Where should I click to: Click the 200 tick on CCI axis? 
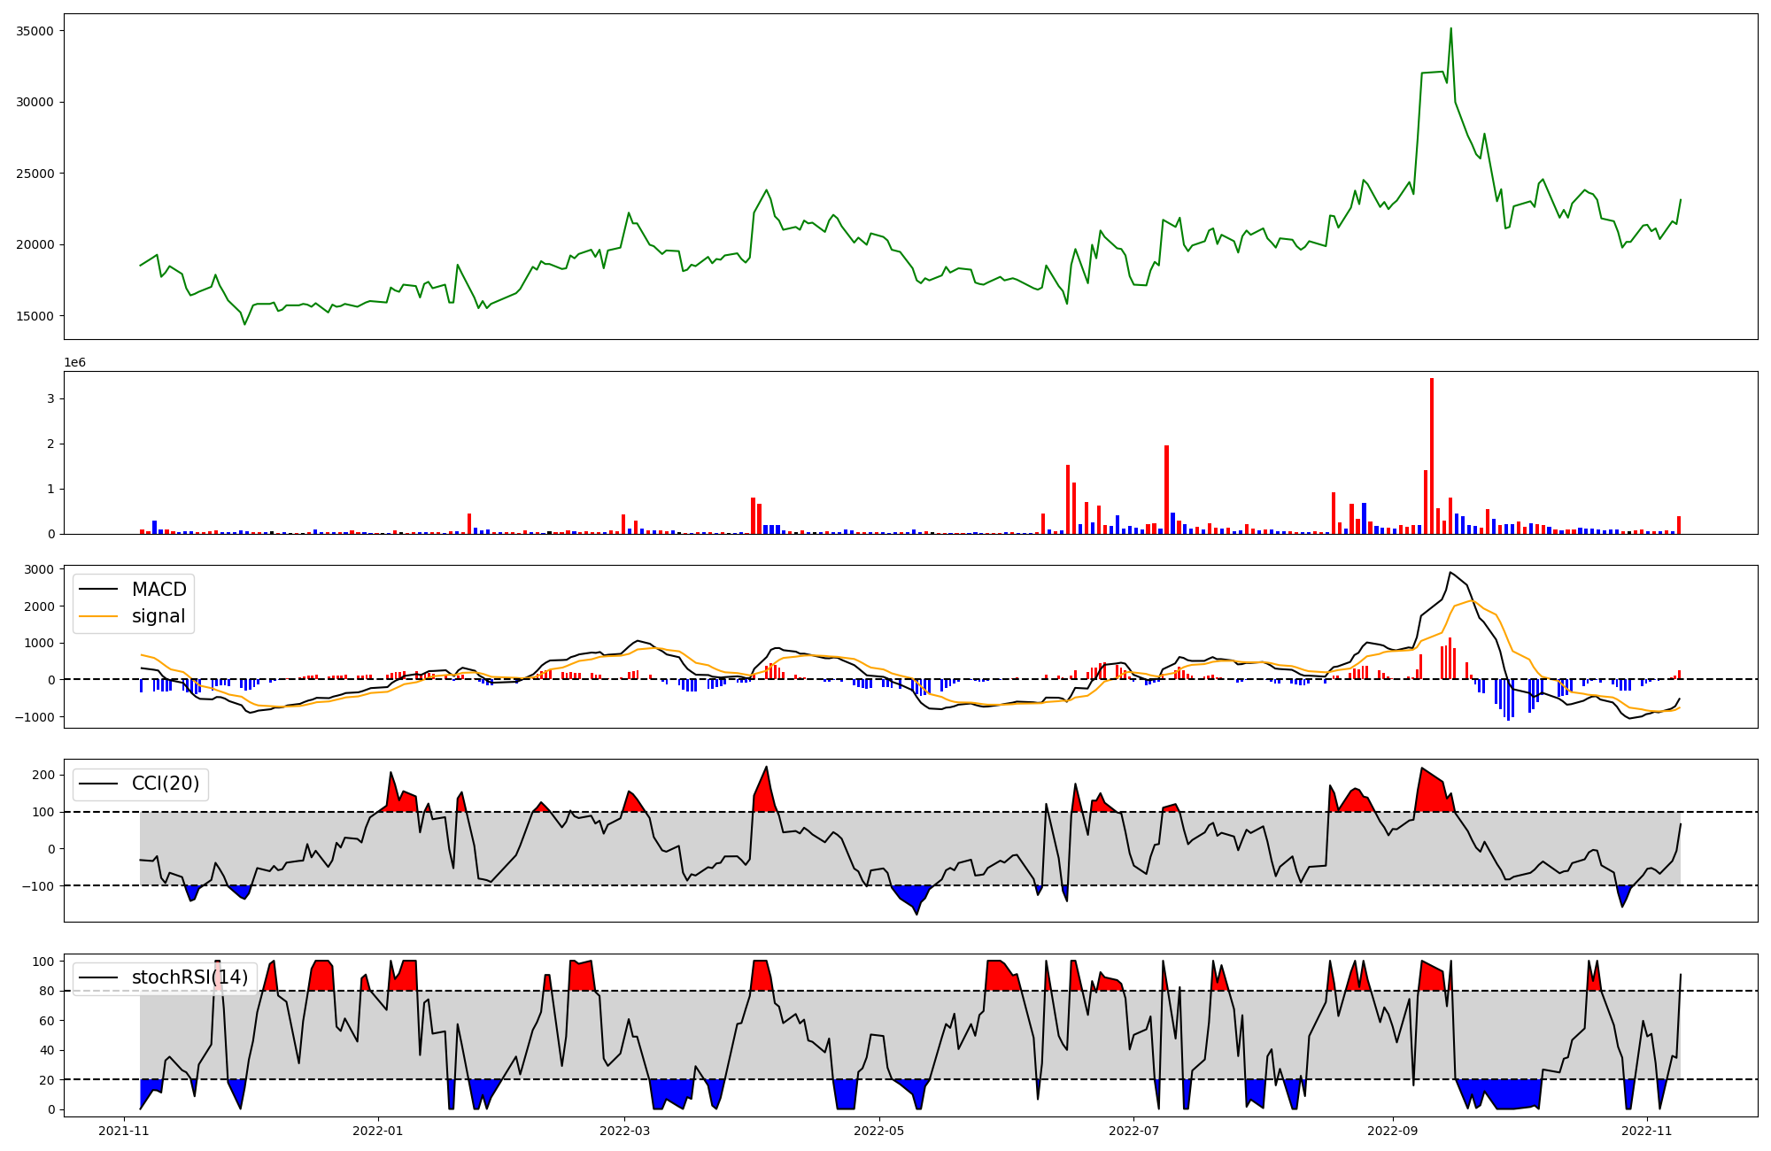click(43, 775)
